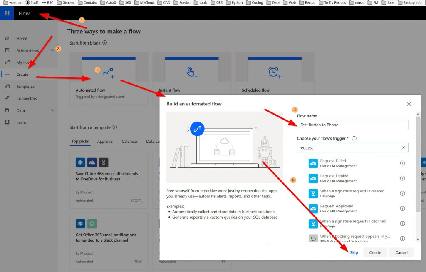Click the Flow name text field
The height and width of the screenshot is (272, 426).
(352, 125)
